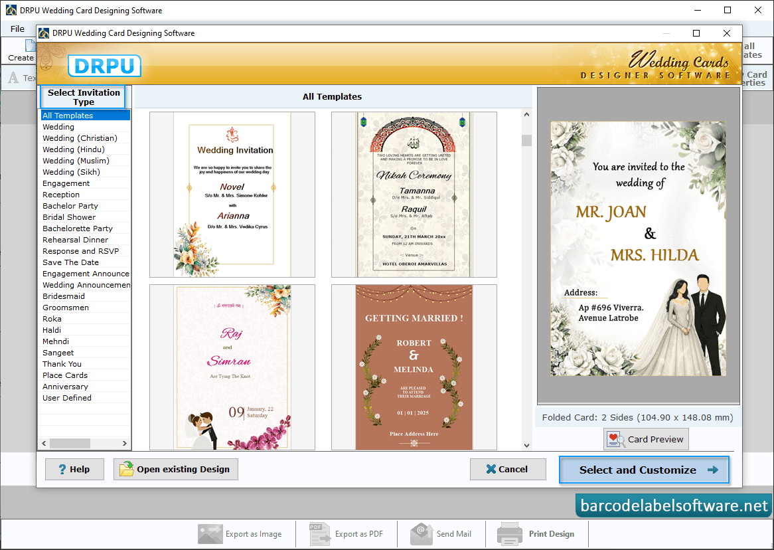The image size is (774, 550).
Task: Pick Bridal Shower from the list
Action: (x=85, y=217)
